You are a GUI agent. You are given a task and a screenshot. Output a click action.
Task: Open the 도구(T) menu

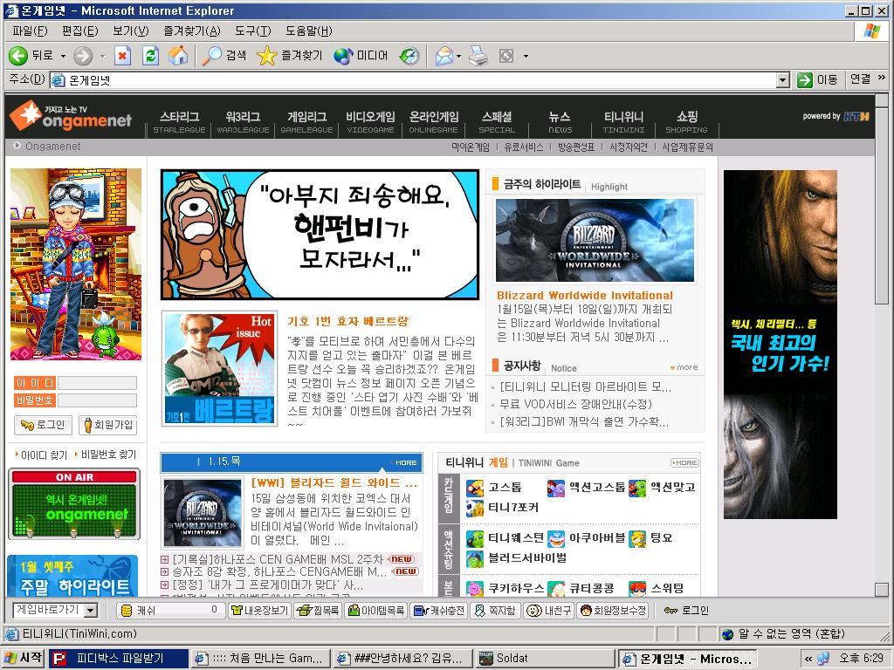(x=252, y=31)
